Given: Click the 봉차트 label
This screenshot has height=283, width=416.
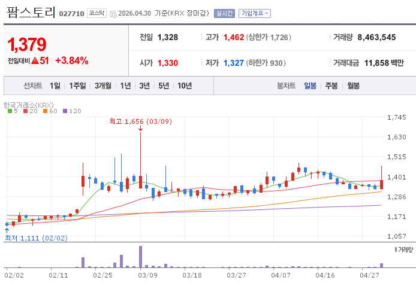Looking at the screenshot, I should [287, 86].
